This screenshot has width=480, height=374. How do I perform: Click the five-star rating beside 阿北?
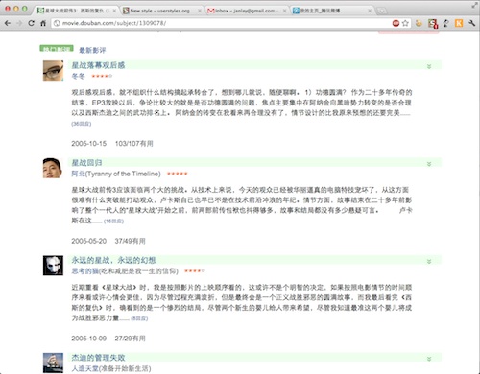(178, 174)
